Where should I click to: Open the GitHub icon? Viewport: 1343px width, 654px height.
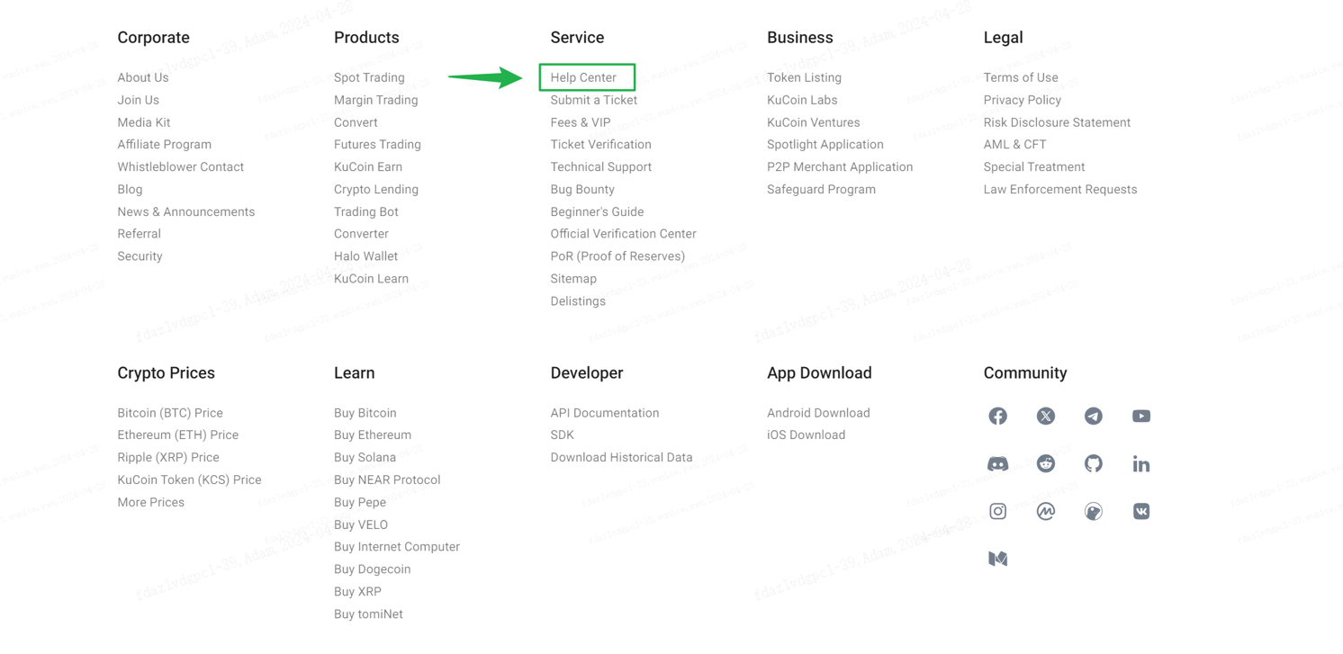tap(1093, 463)
